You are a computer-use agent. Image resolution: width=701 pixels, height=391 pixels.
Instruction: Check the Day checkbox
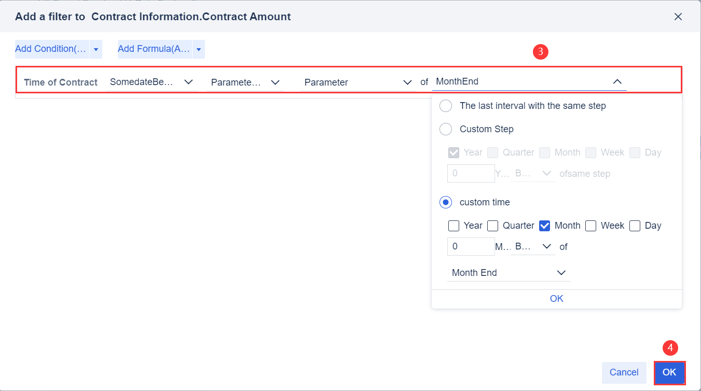coord(635,226)
